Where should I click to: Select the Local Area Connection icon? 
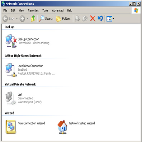point(11,70)
